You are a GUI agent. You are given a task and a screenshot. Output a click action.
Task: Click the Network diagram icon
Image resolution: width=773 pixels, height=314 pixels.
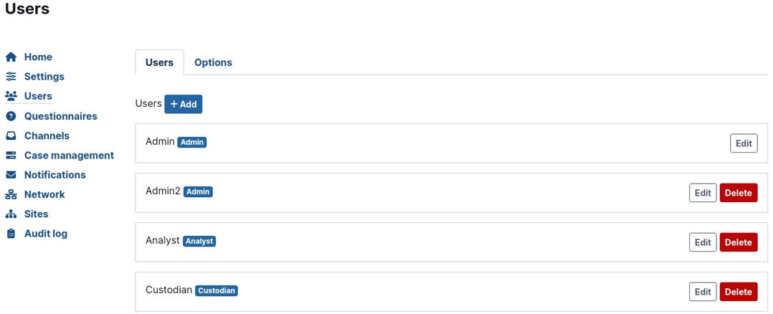(11, 194)
